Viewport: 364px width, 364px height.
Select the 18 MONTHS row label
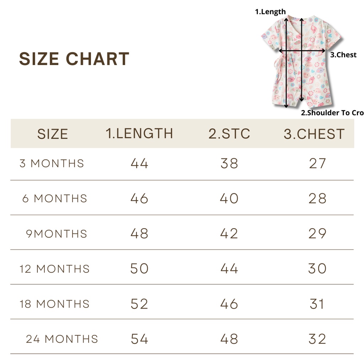click(x=54, y=304)
